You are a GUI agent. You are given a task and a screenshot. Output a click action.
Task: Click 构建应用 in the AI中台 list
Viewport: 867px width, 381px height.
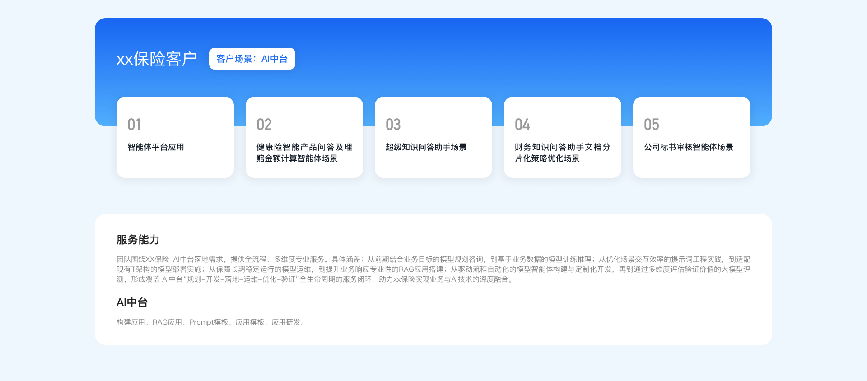(x=131, y=322)
